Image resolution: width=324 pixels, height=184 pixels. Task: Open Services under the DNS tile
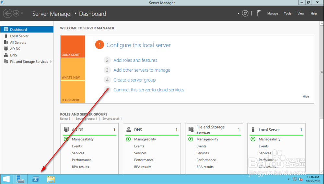point(140,153)
